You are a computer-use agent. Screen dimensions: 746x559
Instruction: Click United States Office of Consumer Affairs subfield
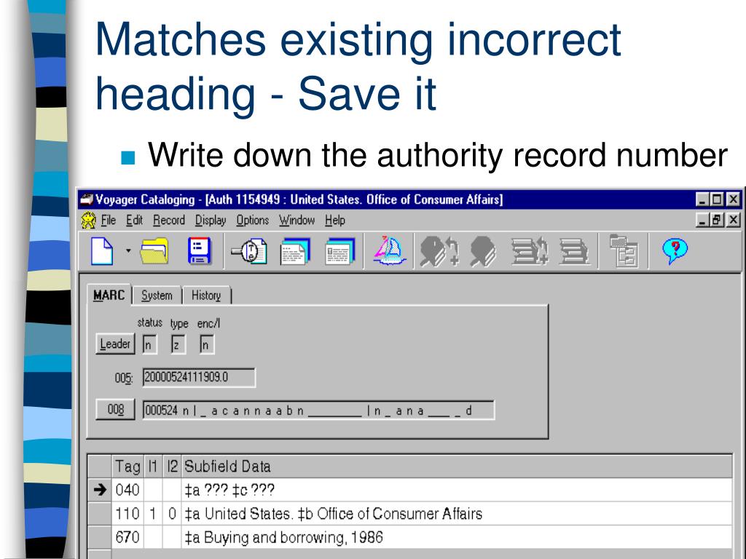[x=457, y=513]
